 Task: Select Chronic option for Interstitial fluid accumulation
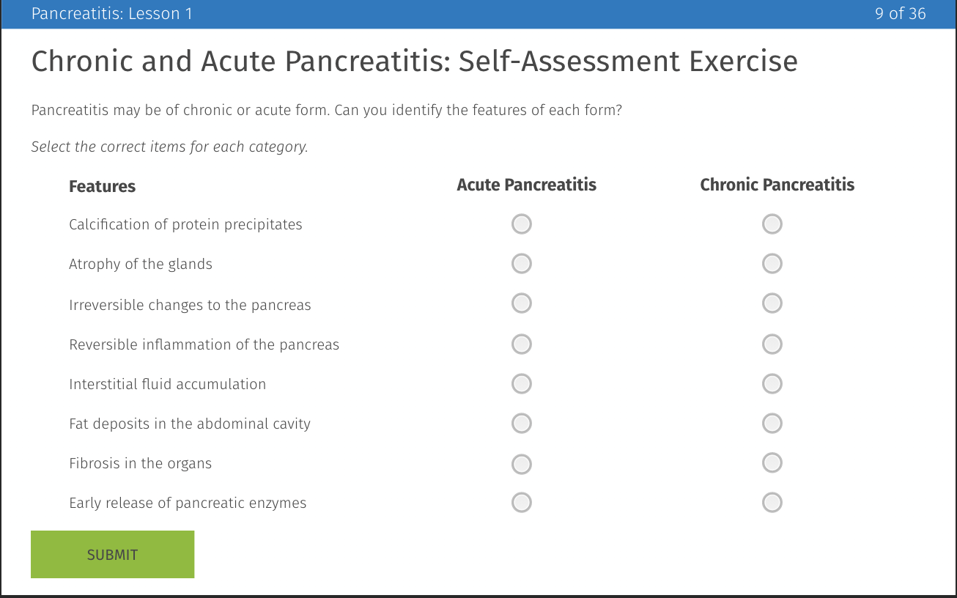[772, 383]
